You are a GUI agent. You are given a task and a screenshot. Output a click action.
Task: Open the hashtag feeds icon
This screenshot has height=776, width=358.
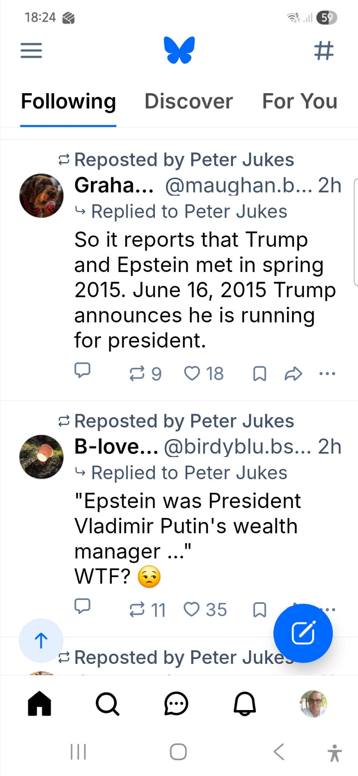pyautogui.click(x=324, y=50)
